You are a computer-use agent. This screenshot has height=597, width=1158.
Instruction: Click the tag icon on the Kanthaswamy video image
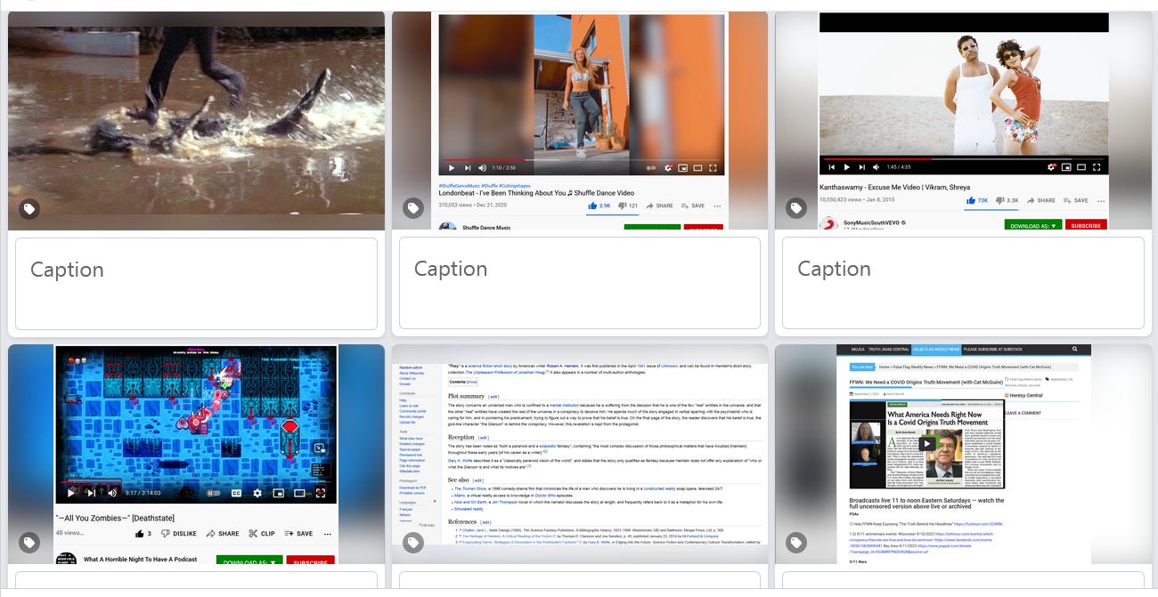tap(796, 208)
